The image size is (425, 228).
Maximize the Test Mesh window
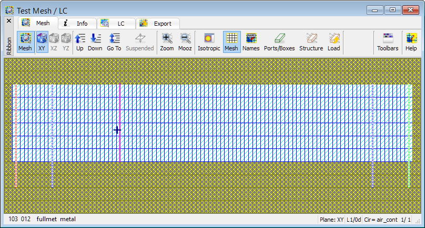point(392,10)
